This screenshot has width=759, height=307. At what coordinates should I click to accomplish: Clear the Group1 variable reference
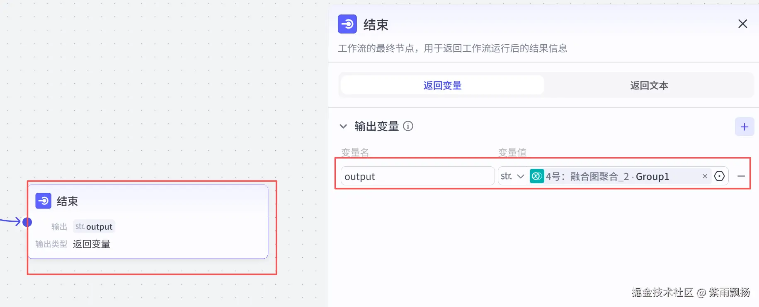tap(705, 176)
